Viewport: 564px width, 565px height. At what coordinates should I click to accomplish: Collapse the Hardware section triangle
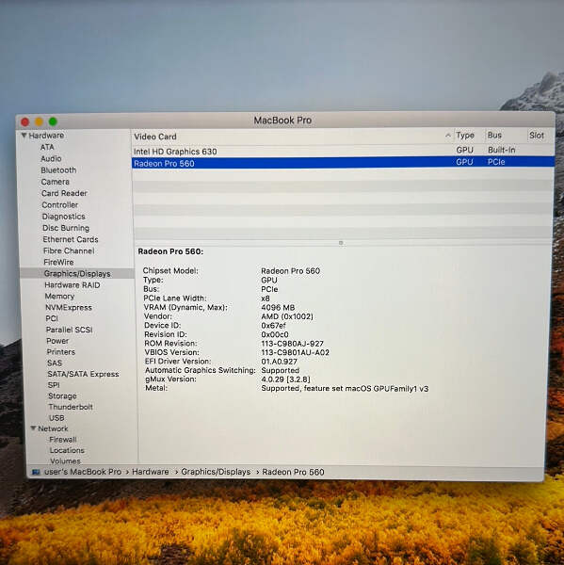pos(24,136)
